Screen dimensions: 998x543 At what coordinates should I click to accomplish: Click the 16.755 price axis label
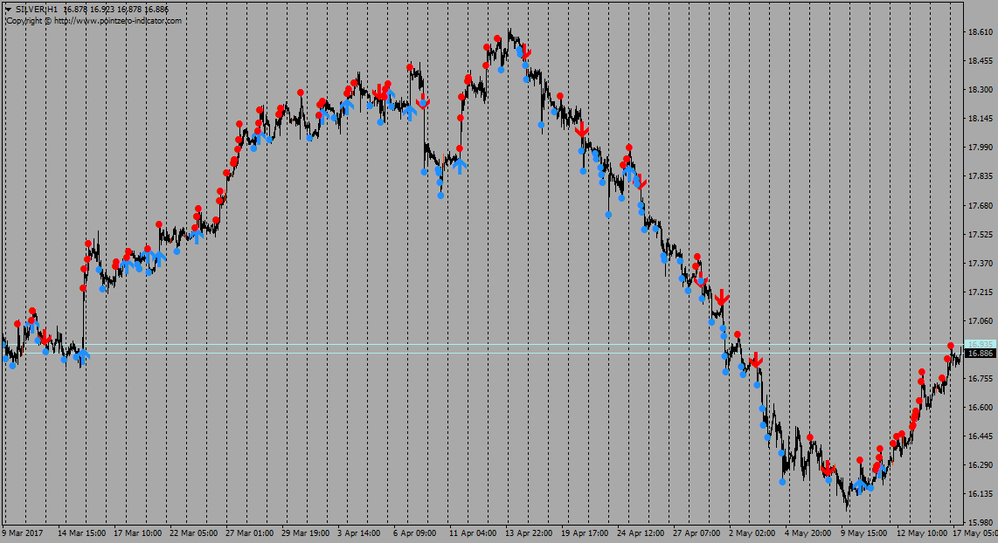(x=981, y=379)
